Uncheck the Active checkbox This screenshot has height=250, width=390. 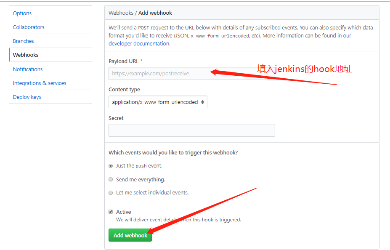coord(111,212)
